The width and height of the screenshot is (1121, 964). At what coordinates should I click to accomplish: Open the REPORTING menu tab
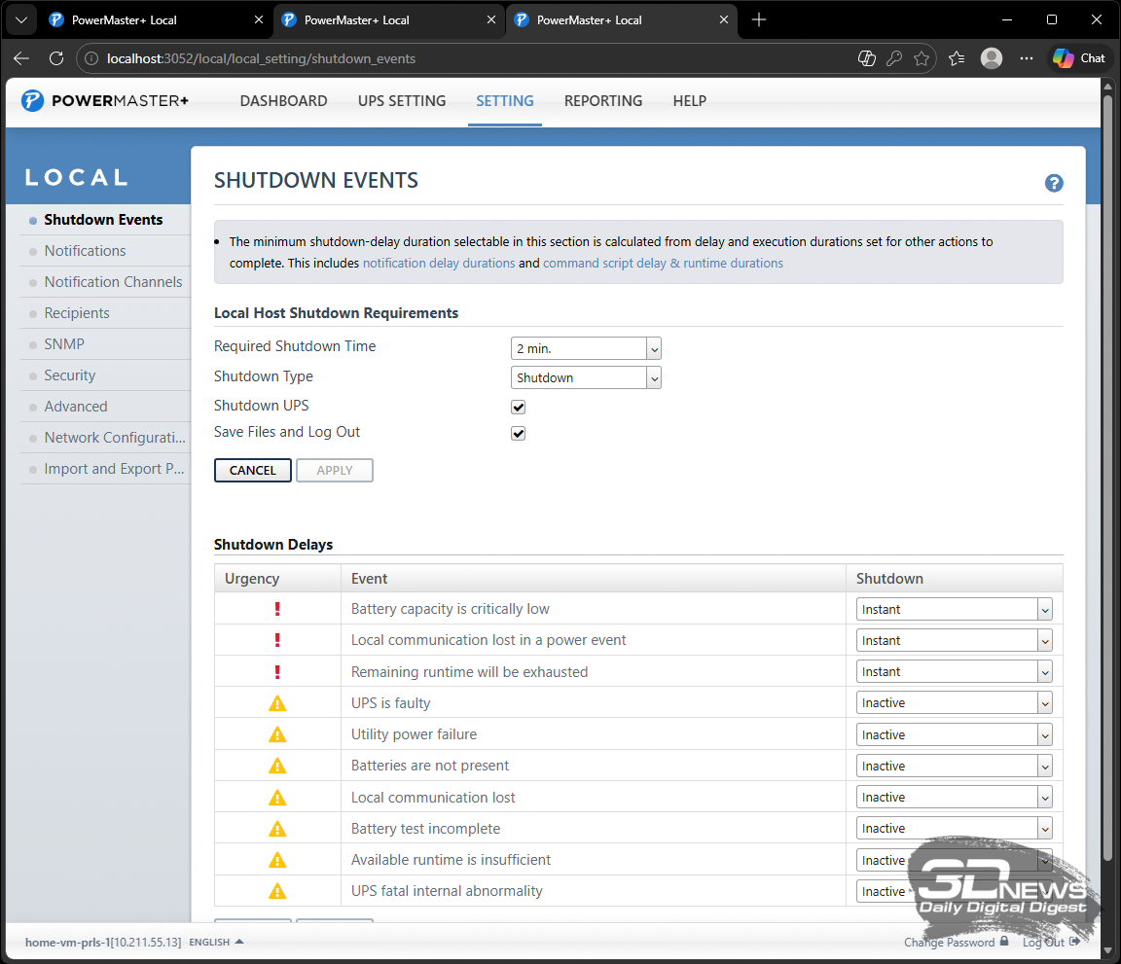coord(602,101)
